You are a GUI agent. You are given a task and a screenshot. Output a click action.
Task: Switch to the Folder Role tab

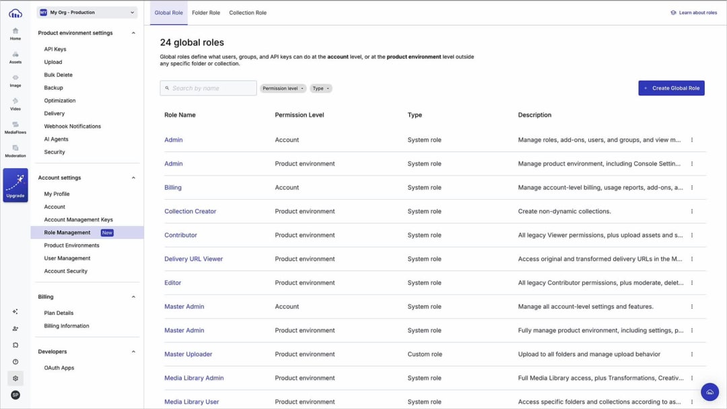[206, 13]
